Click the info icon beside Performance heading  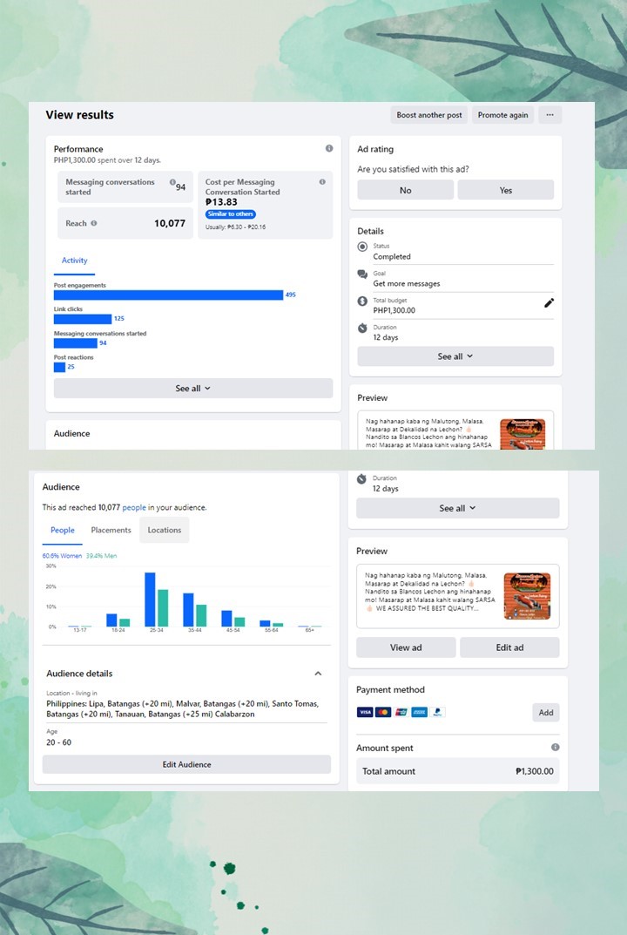(329, 149)
